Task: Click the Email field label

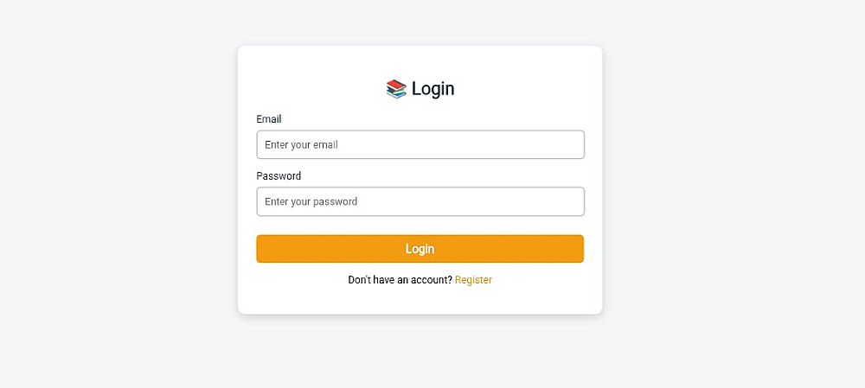Action: click(x=269, y=119)
